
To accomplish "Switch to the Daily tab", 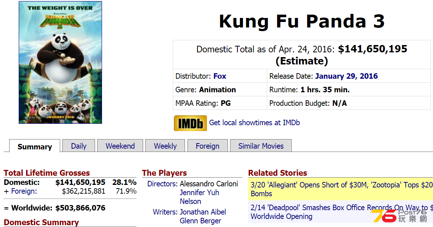I will [x=79, y=146].
